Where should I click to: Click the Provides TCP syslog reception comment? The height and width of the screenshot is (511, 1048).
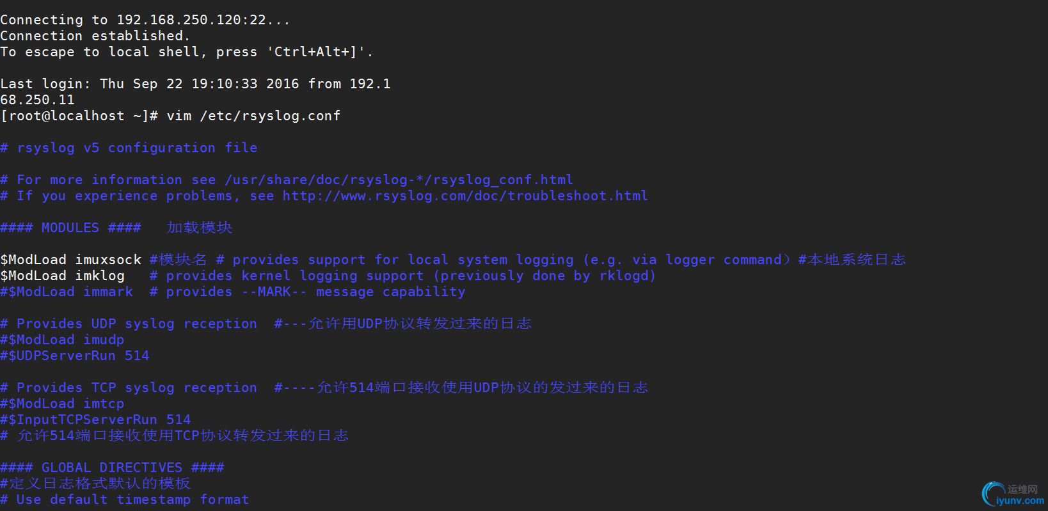point(129,388)
